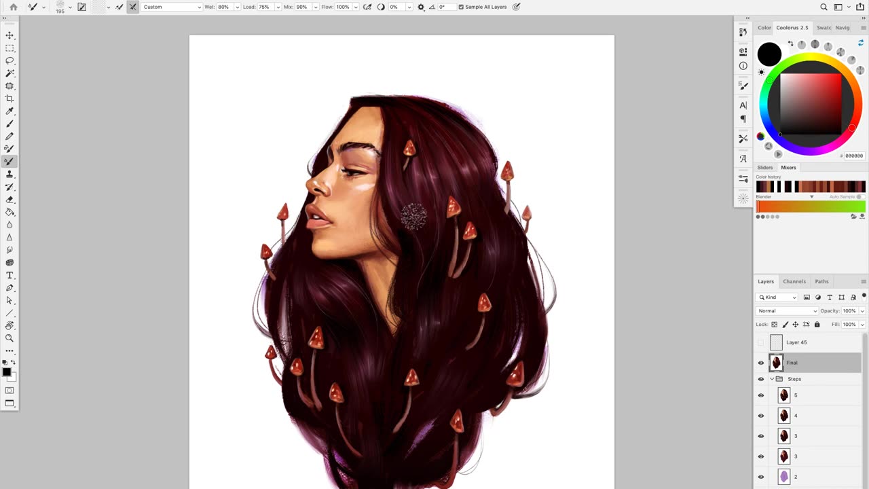Open the Paragraph panel icon

point(743,119)
